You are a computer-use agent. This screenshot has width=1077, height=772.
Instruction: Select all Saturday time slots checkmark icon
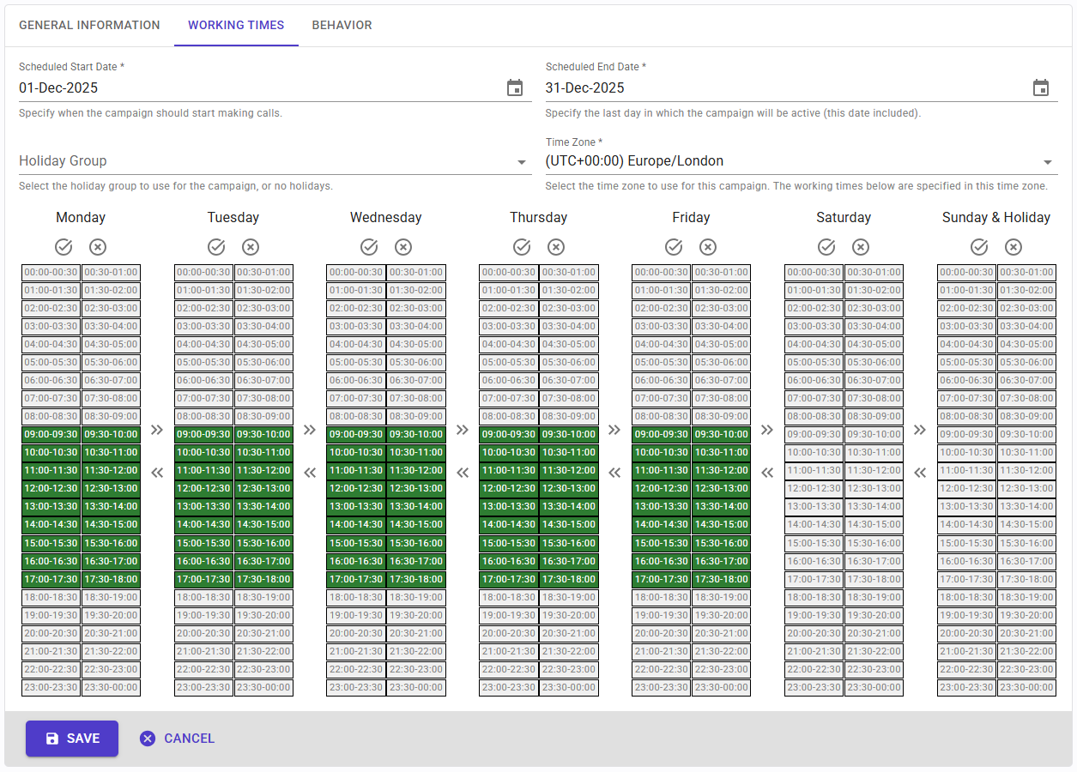click(826, 247)
